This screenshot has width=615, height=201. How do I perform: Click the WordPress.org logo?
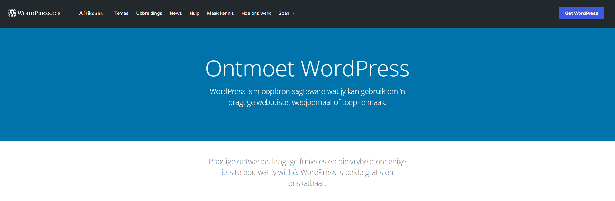tap(35, 13)
